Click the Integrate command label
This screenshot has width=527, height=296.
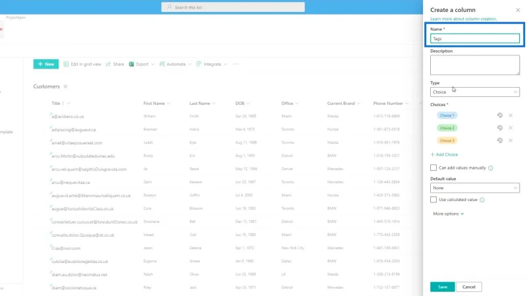tap(212, 64)
